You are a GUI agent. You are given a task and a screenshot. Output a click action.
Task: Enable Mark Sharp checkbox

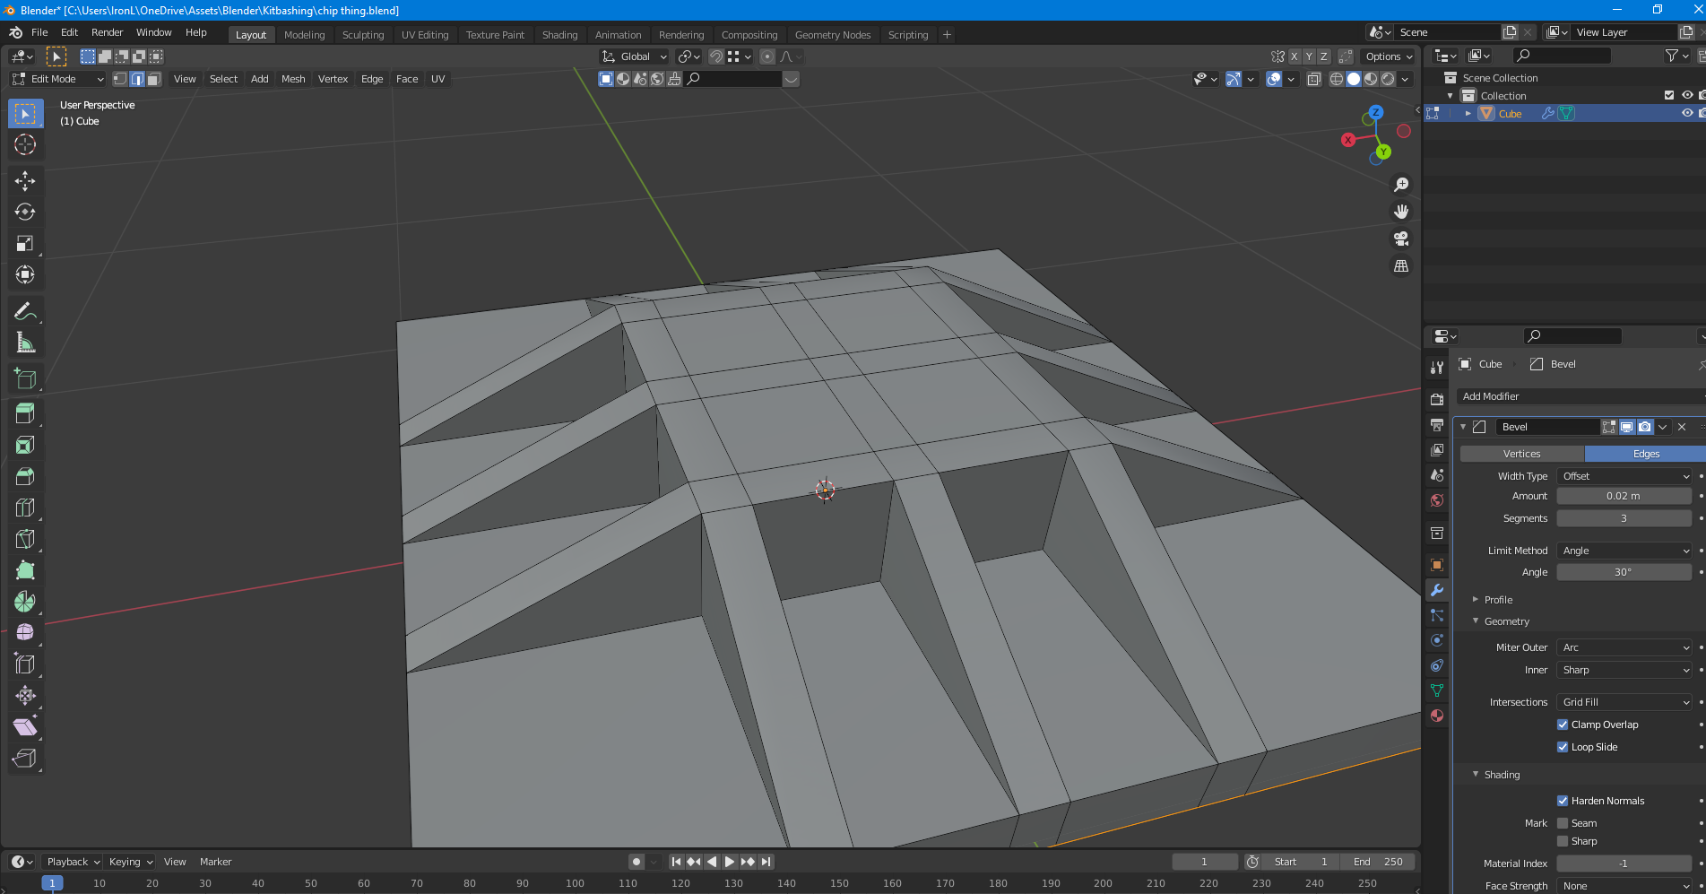[1563, 841]
